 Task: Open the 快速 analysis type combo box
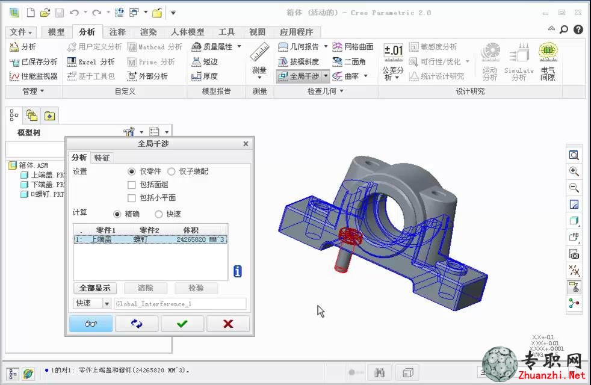coord(91,304)
